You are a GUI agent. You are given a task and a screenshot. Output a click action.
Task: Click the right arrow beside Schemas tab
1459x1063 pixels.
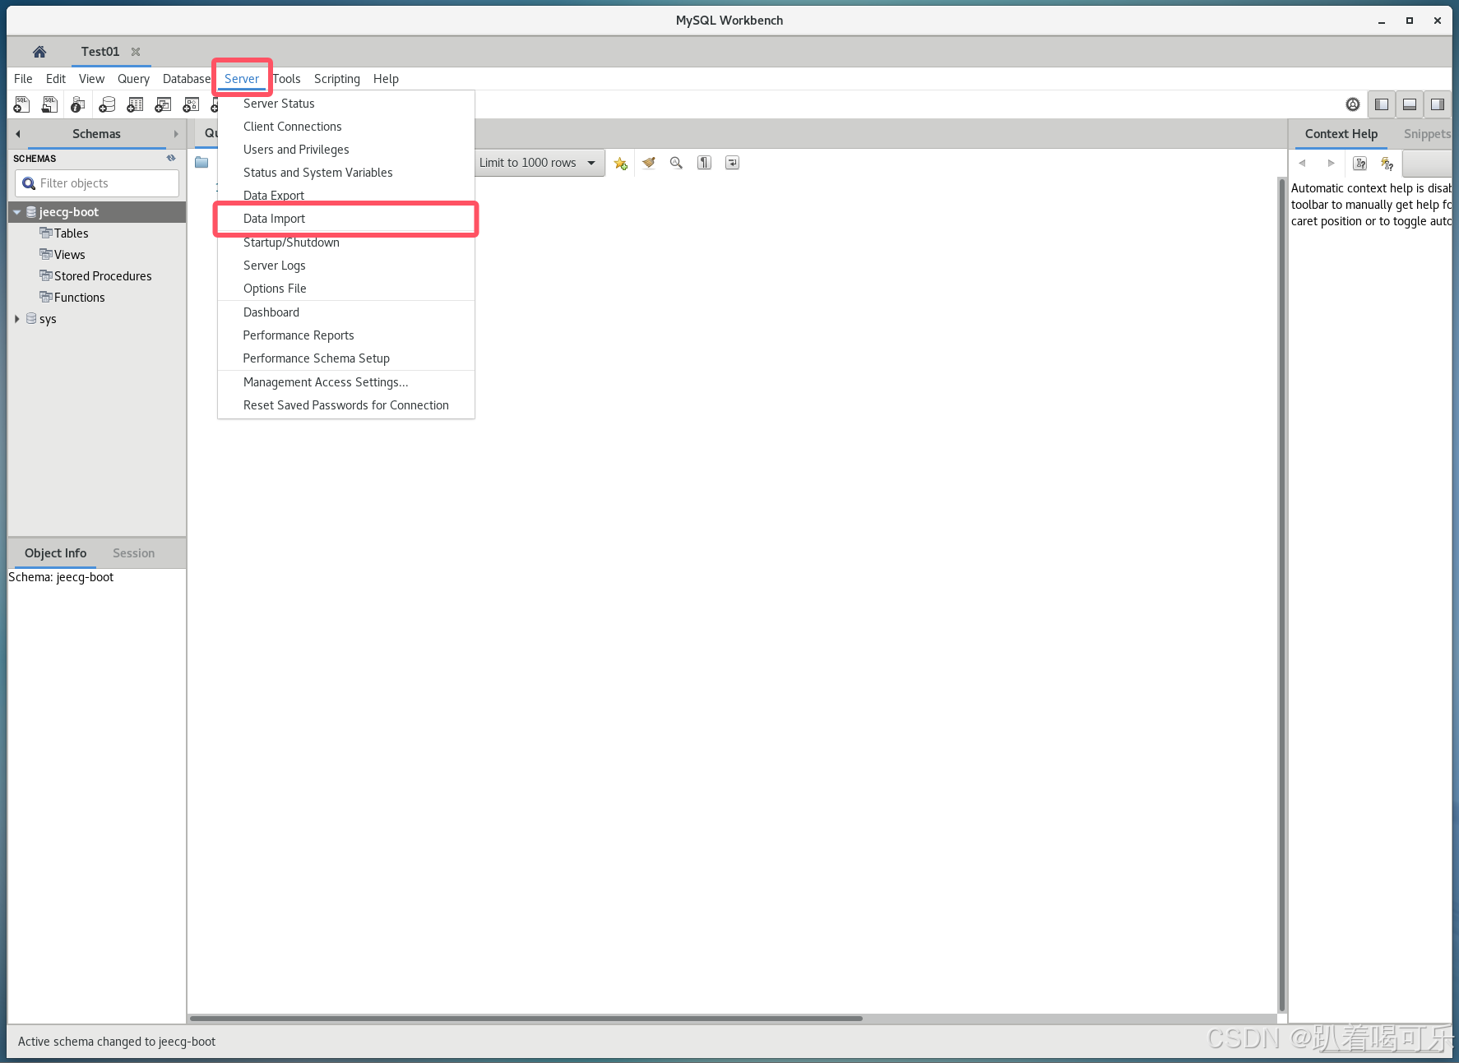click(x=176, y=134)
